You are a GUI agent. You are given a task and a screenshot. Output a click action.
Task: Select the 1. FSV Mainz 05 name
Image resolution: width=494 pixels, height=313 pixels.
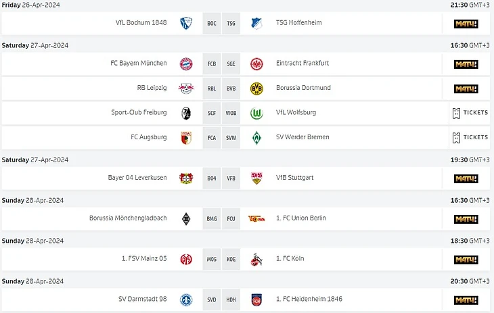[143, 260]
